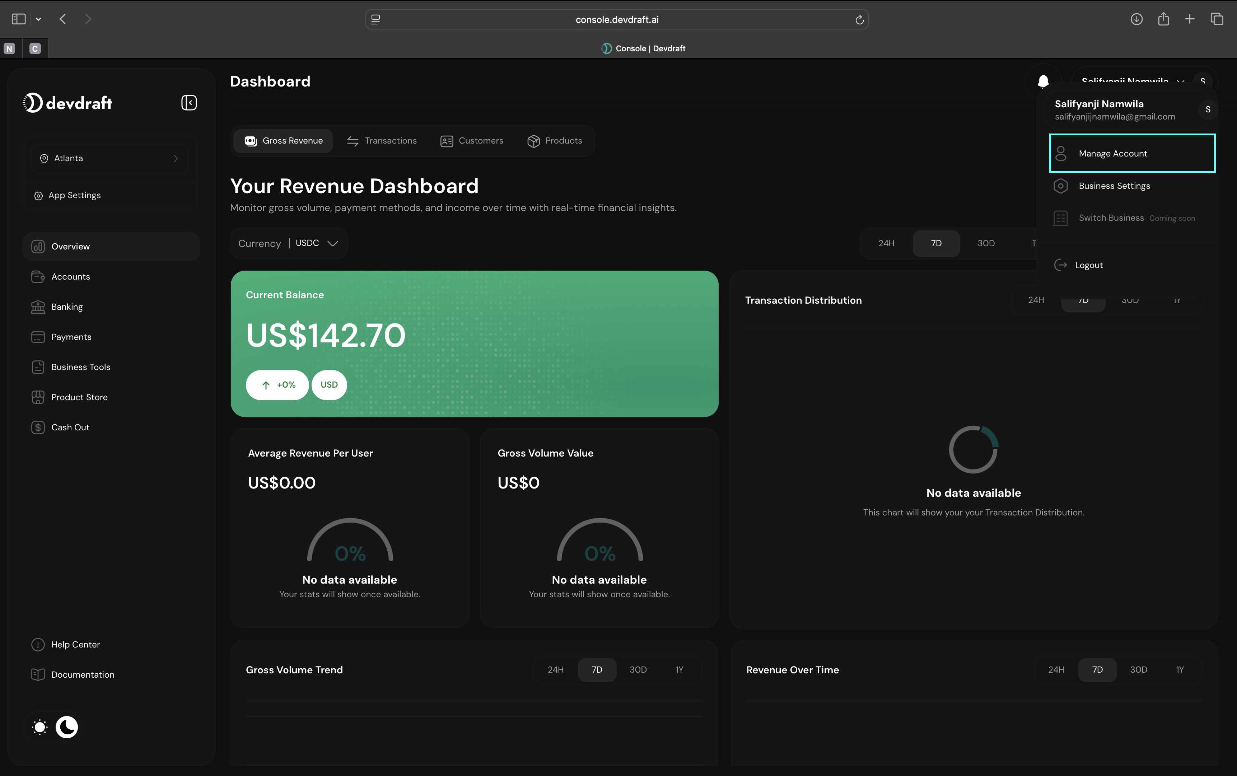Go to Payments from the sidebar
This screenshot has width=1237, height=776.
(x=71, y=337)
